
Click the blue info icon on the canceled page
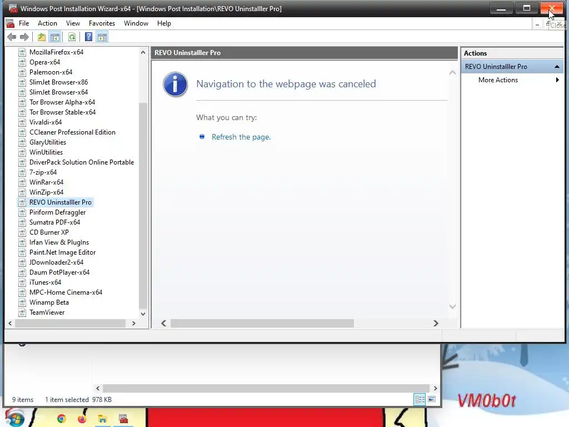175,85
